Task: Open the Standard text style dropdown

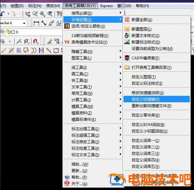Action: (24, 23)
